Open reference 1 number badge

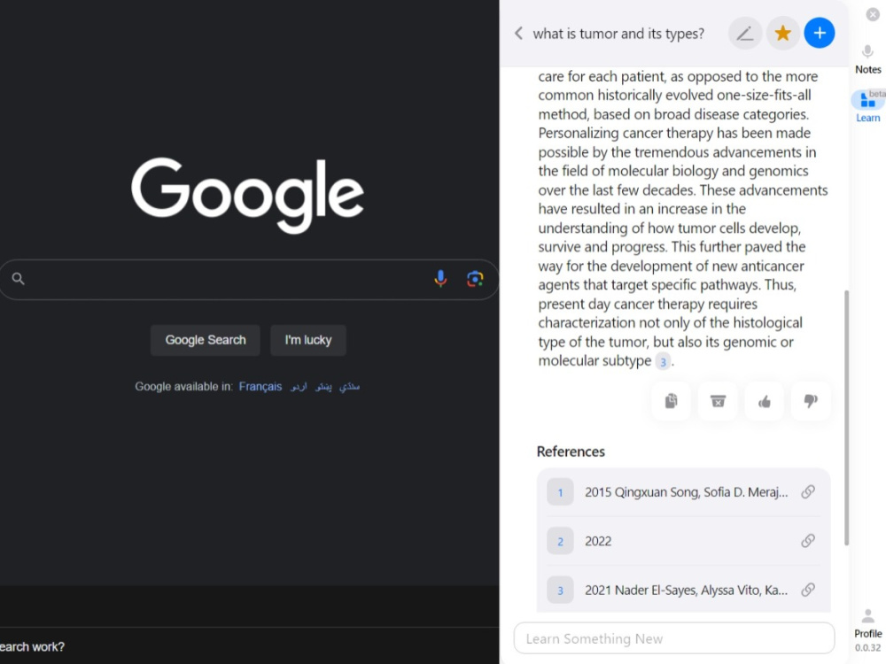[560, 492]
